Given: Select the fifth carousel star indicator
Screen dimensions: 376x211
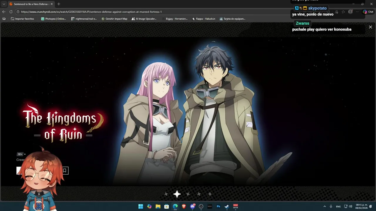Looking at the screenshot, I should coord(210,194).
